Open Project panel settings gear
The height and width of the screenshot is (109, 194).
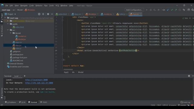point(48,14)
